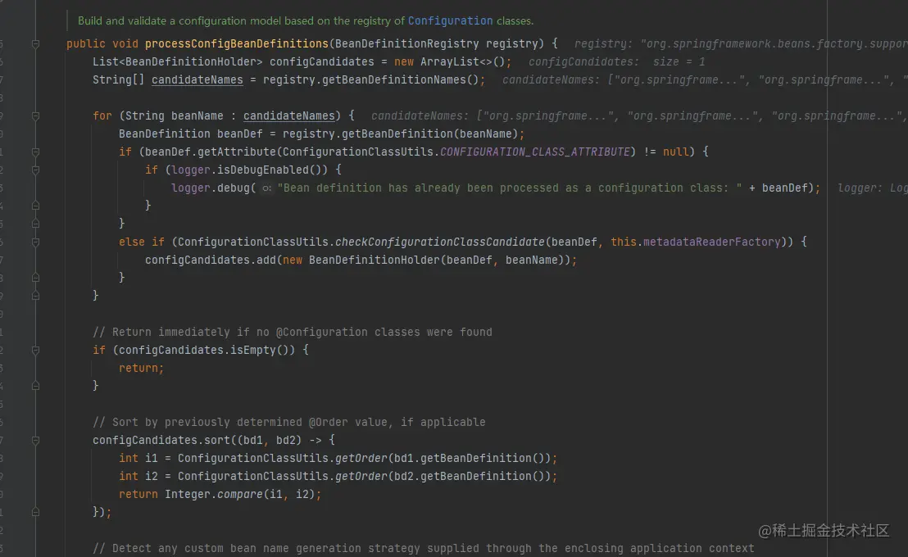Screen dimensions: 908x557
Task: Click the BeanDefinitionRegistry parameter type
Action: coord(406,44)
